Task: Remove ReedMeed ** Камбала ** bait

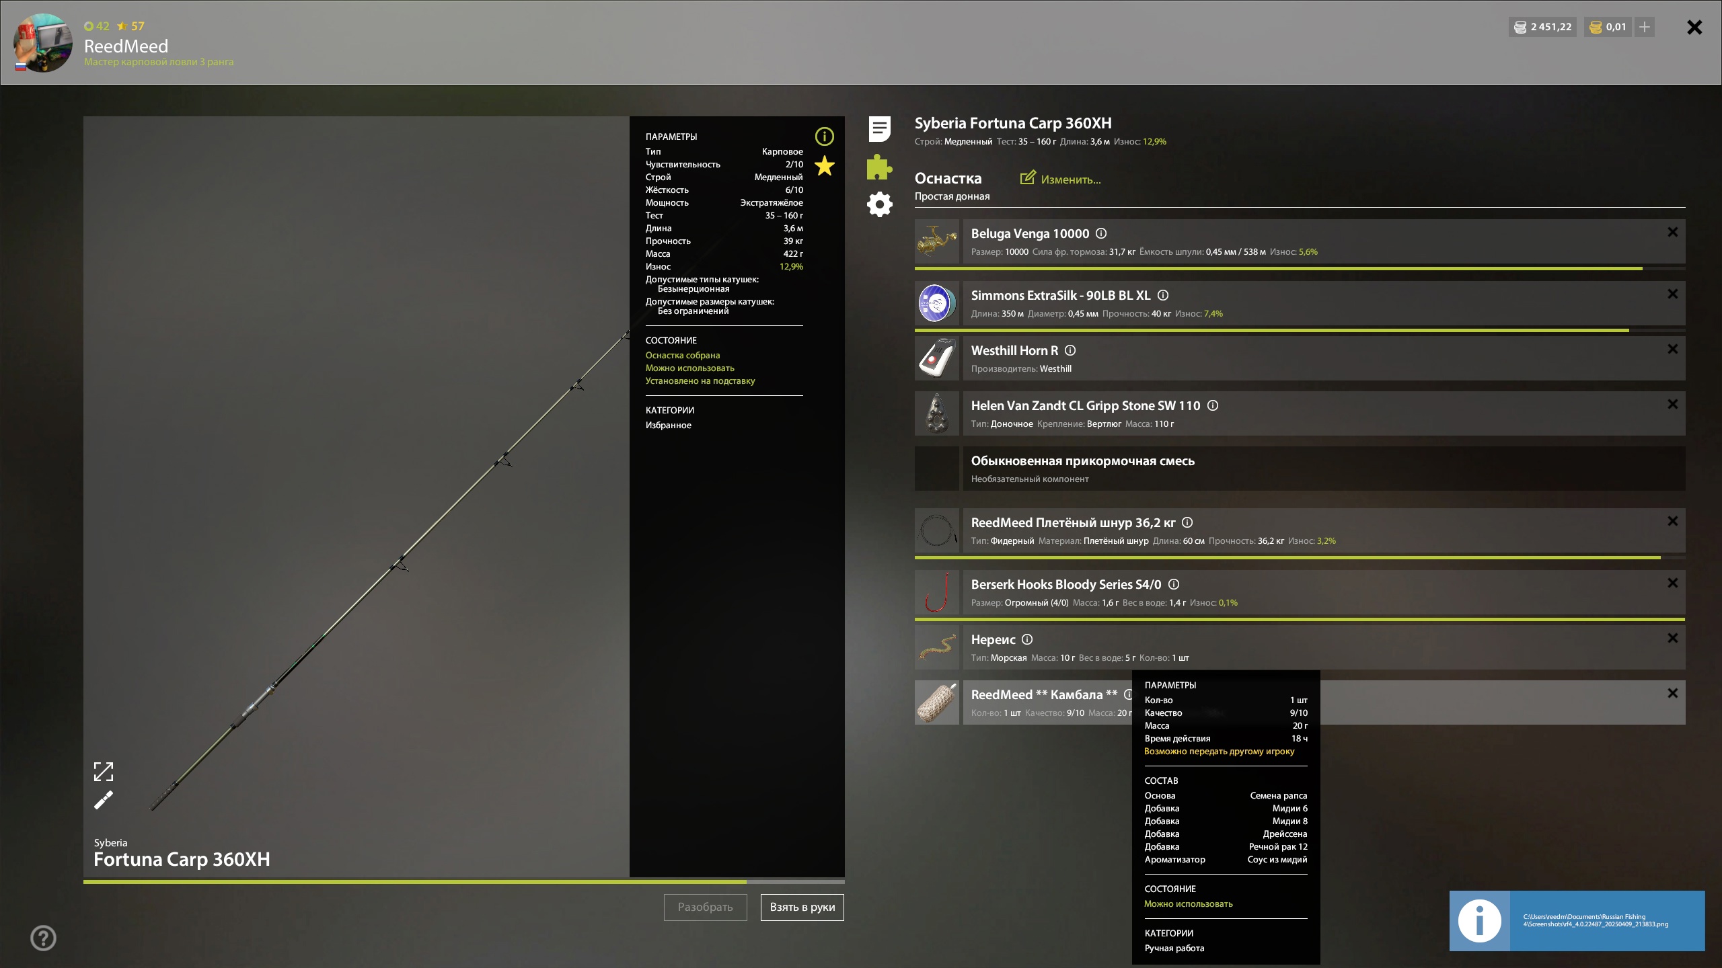Action: (1672, 693)
